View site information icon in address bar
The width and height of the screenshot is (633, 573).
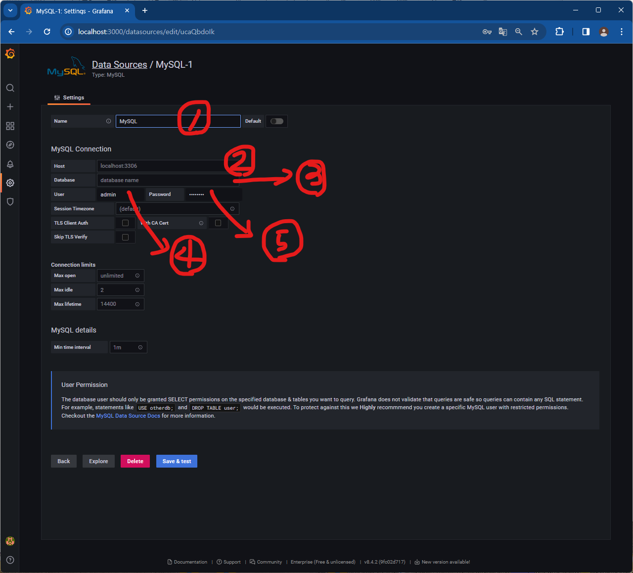tap(68, 32)
